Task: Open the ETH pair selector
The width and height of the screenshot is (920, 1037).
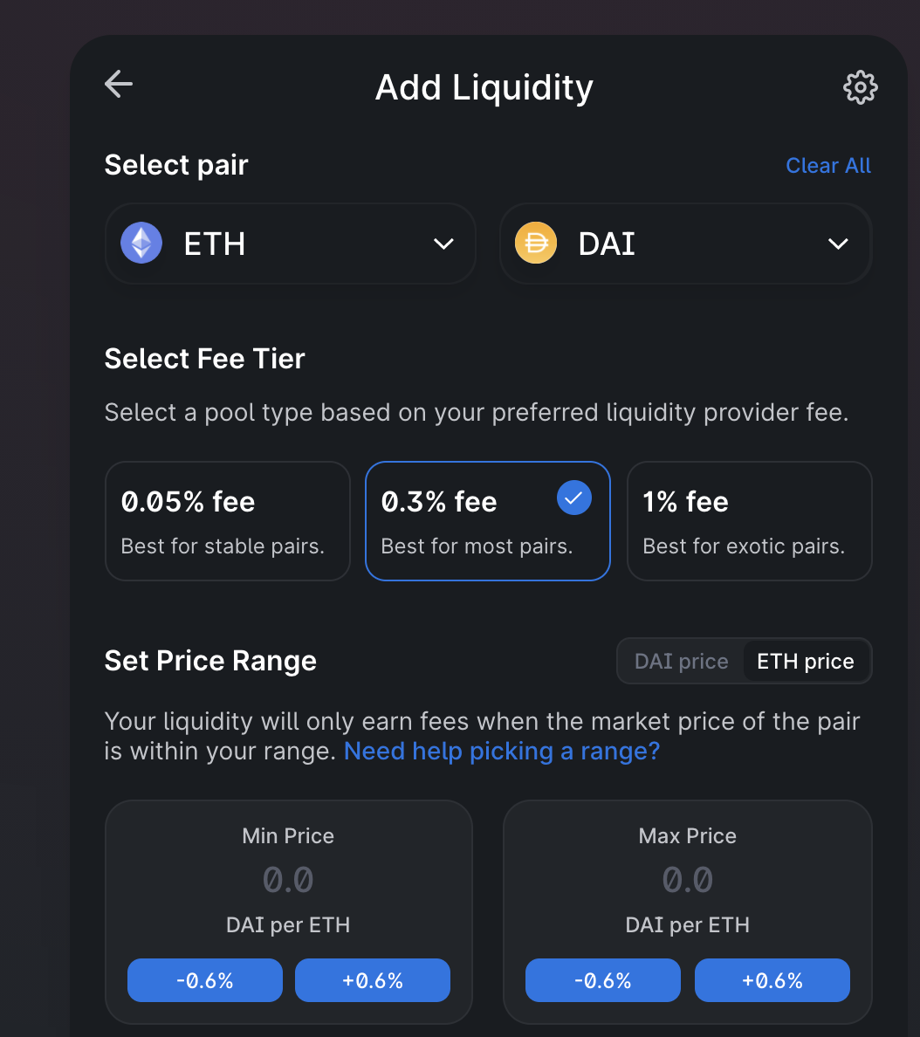Action: 291,244
